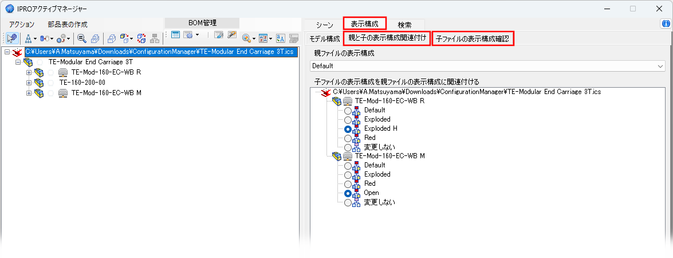Select Default radio under TE-Mod-160-EC-WB R
This screenshot has width=673, height=258.
pyautogui.click(x=348, y=111)
